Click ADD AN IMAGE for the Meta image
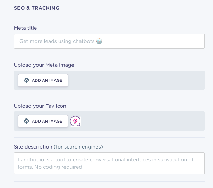The height and width of the screenshot is (188, 213). [x=43, y=80]
